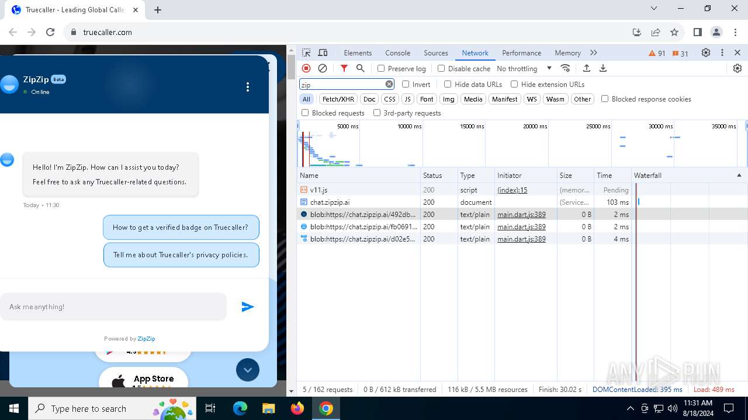Focus the Ask me anything input

pos(113,307)
